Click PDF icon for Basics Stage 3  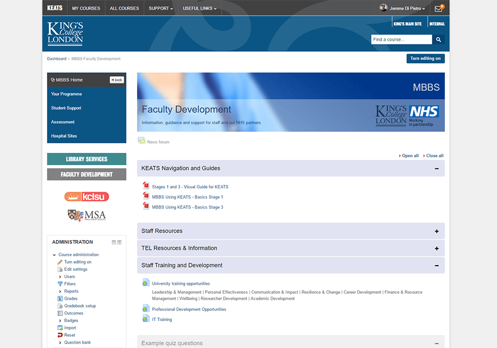pyautogui.click(x=146, y=206)
